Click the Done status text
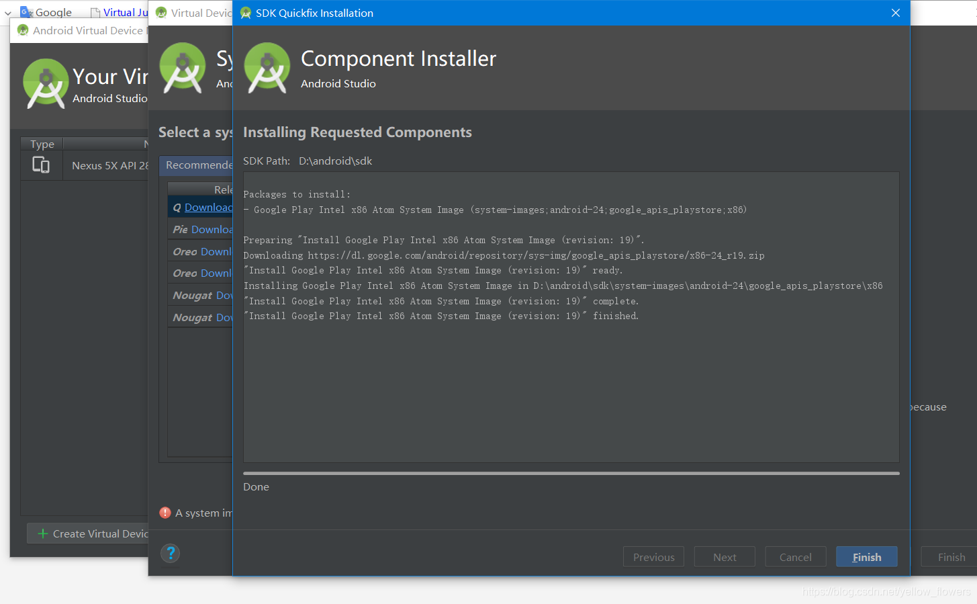Viewport: 977px width, 604px height. point(256,486)
